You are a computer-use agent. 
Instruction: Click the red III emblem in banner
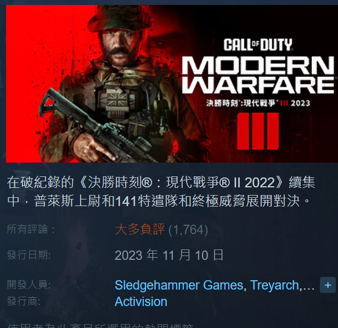click(x=258, y=131)
